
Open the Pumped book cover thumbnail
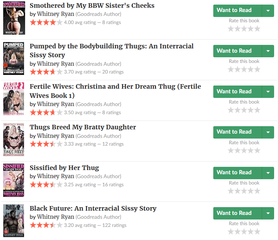14,58
